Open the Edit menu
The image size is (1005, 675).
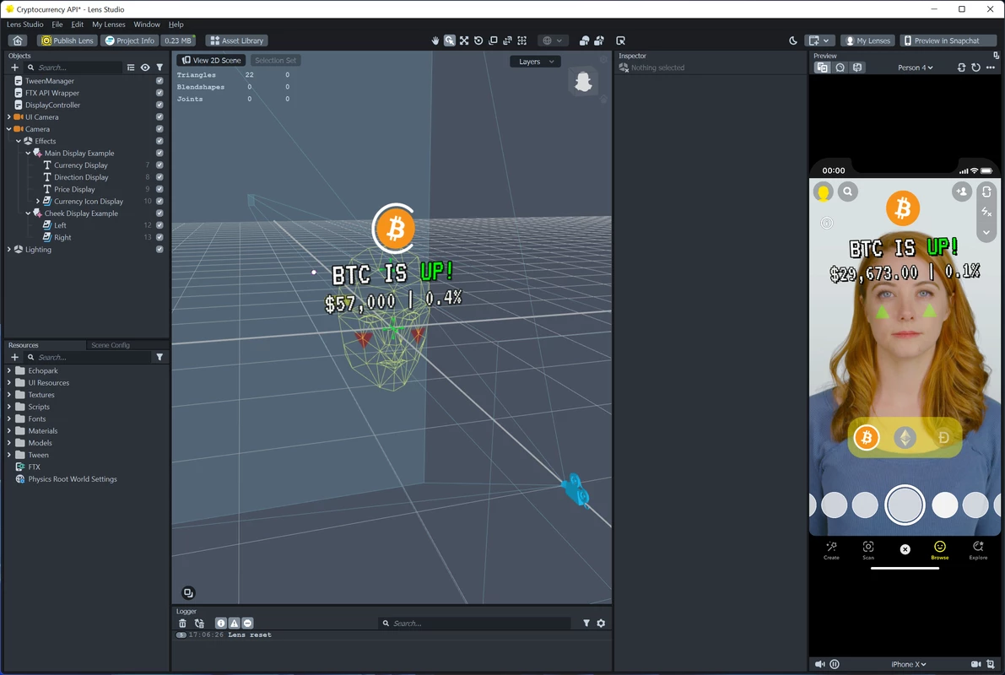pyautogui.click(x=78, y=24)
